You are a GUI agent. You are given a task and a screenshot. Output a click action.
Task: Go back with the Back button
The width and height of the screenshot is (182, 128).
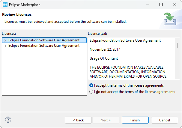(x=78, y=120)
